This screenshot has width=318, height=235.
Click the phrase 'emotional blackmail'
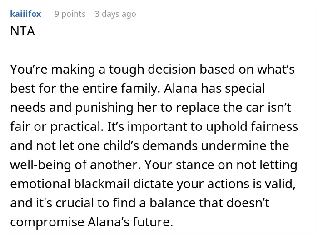click(70, 184)
